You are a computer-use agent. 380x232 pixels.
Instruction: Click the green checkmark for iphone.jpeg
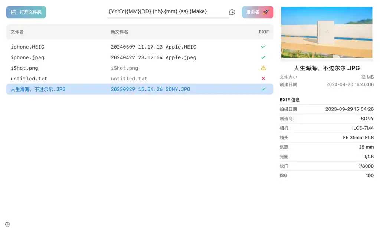pyautogui.click(x=263, y=57)
